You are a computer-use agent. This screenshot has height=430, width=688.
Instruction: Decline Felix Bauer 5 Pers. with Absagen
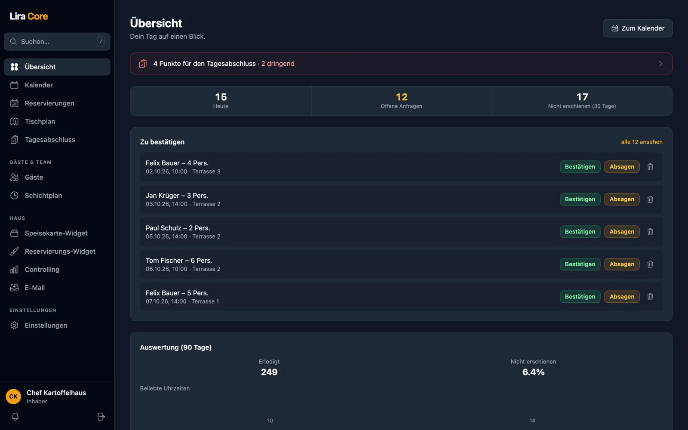click(x=622, y=297)
